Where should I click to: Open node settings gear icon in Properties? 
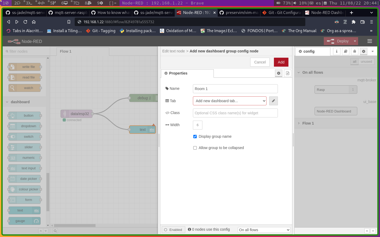pos(279,73)
